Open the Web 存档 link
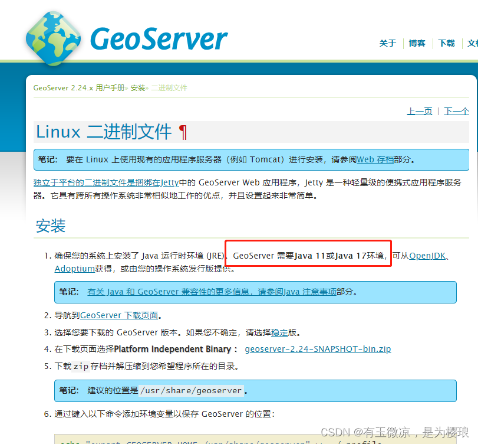 tap(375, 159)
